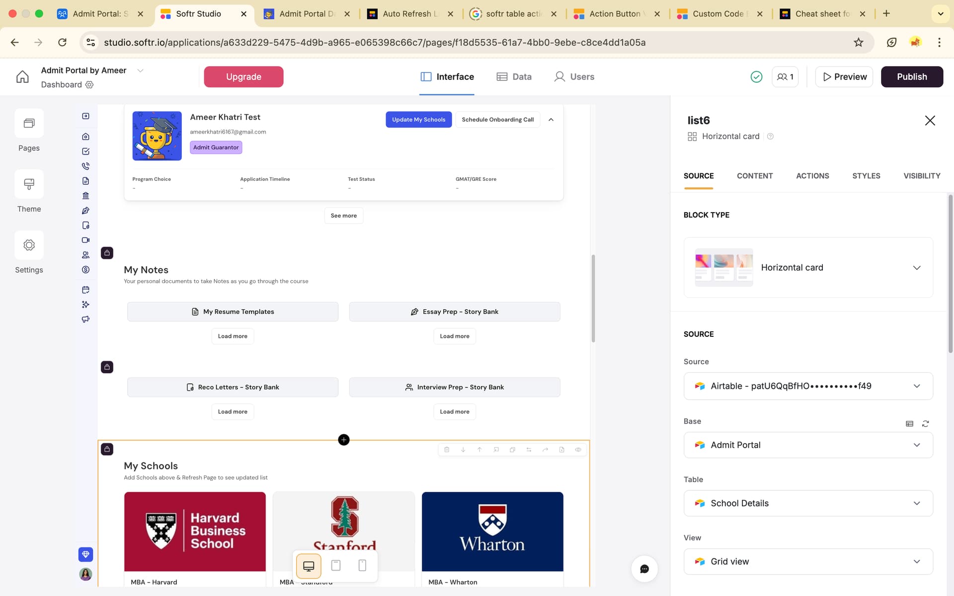The image size is (954, 596).
Task: Move My Schools block up
Action: [x=479, y=449]
